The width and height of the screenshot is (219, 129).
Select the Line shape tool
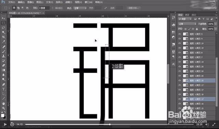click(x=3, y=99)
